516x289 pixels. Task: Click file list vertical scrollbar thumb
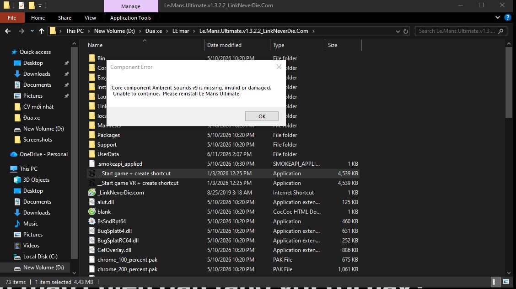point(509,82)
